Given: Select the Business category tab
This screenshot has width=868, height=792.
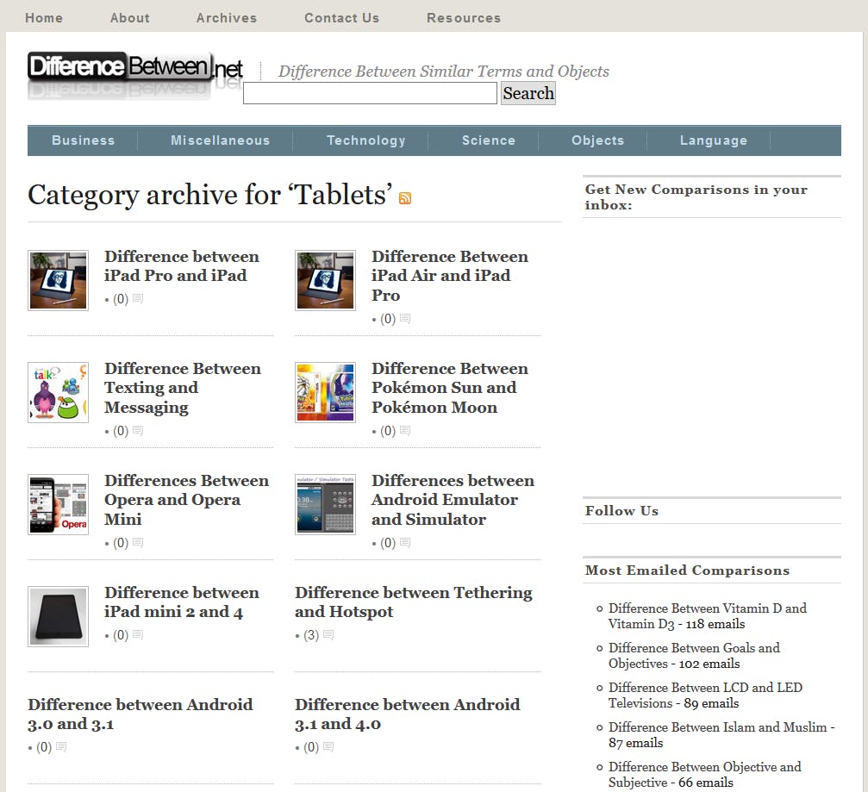Looking at the screenshot, I should (83, 140).
